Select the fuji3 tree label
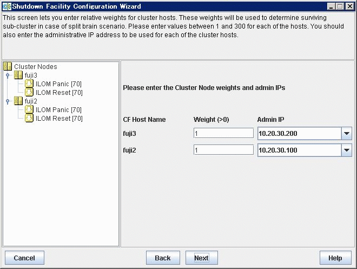 click(x=31, y=75)
